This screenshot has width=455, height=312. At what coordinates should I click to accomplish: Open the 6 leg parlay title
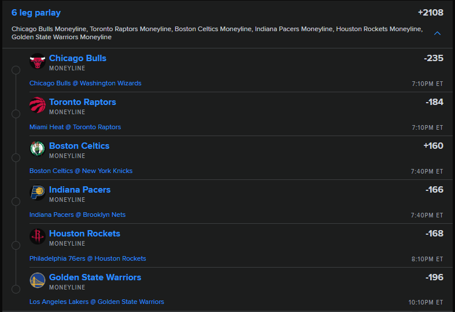(x=36, y=13)
